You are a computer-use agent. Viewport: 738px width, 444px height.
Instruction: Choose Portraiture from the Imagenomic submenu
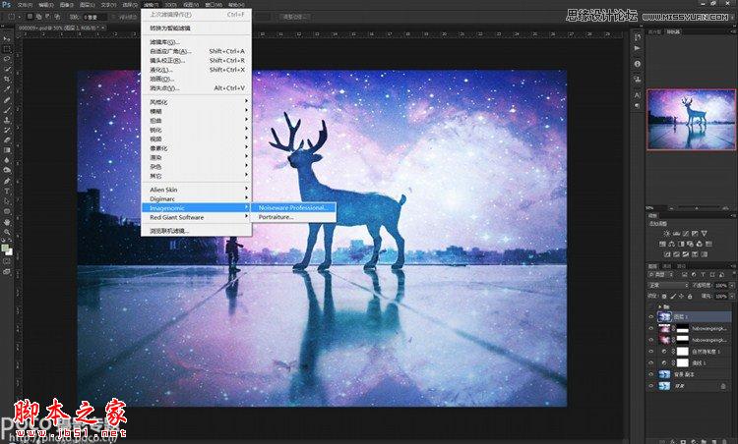click(293, 217)
